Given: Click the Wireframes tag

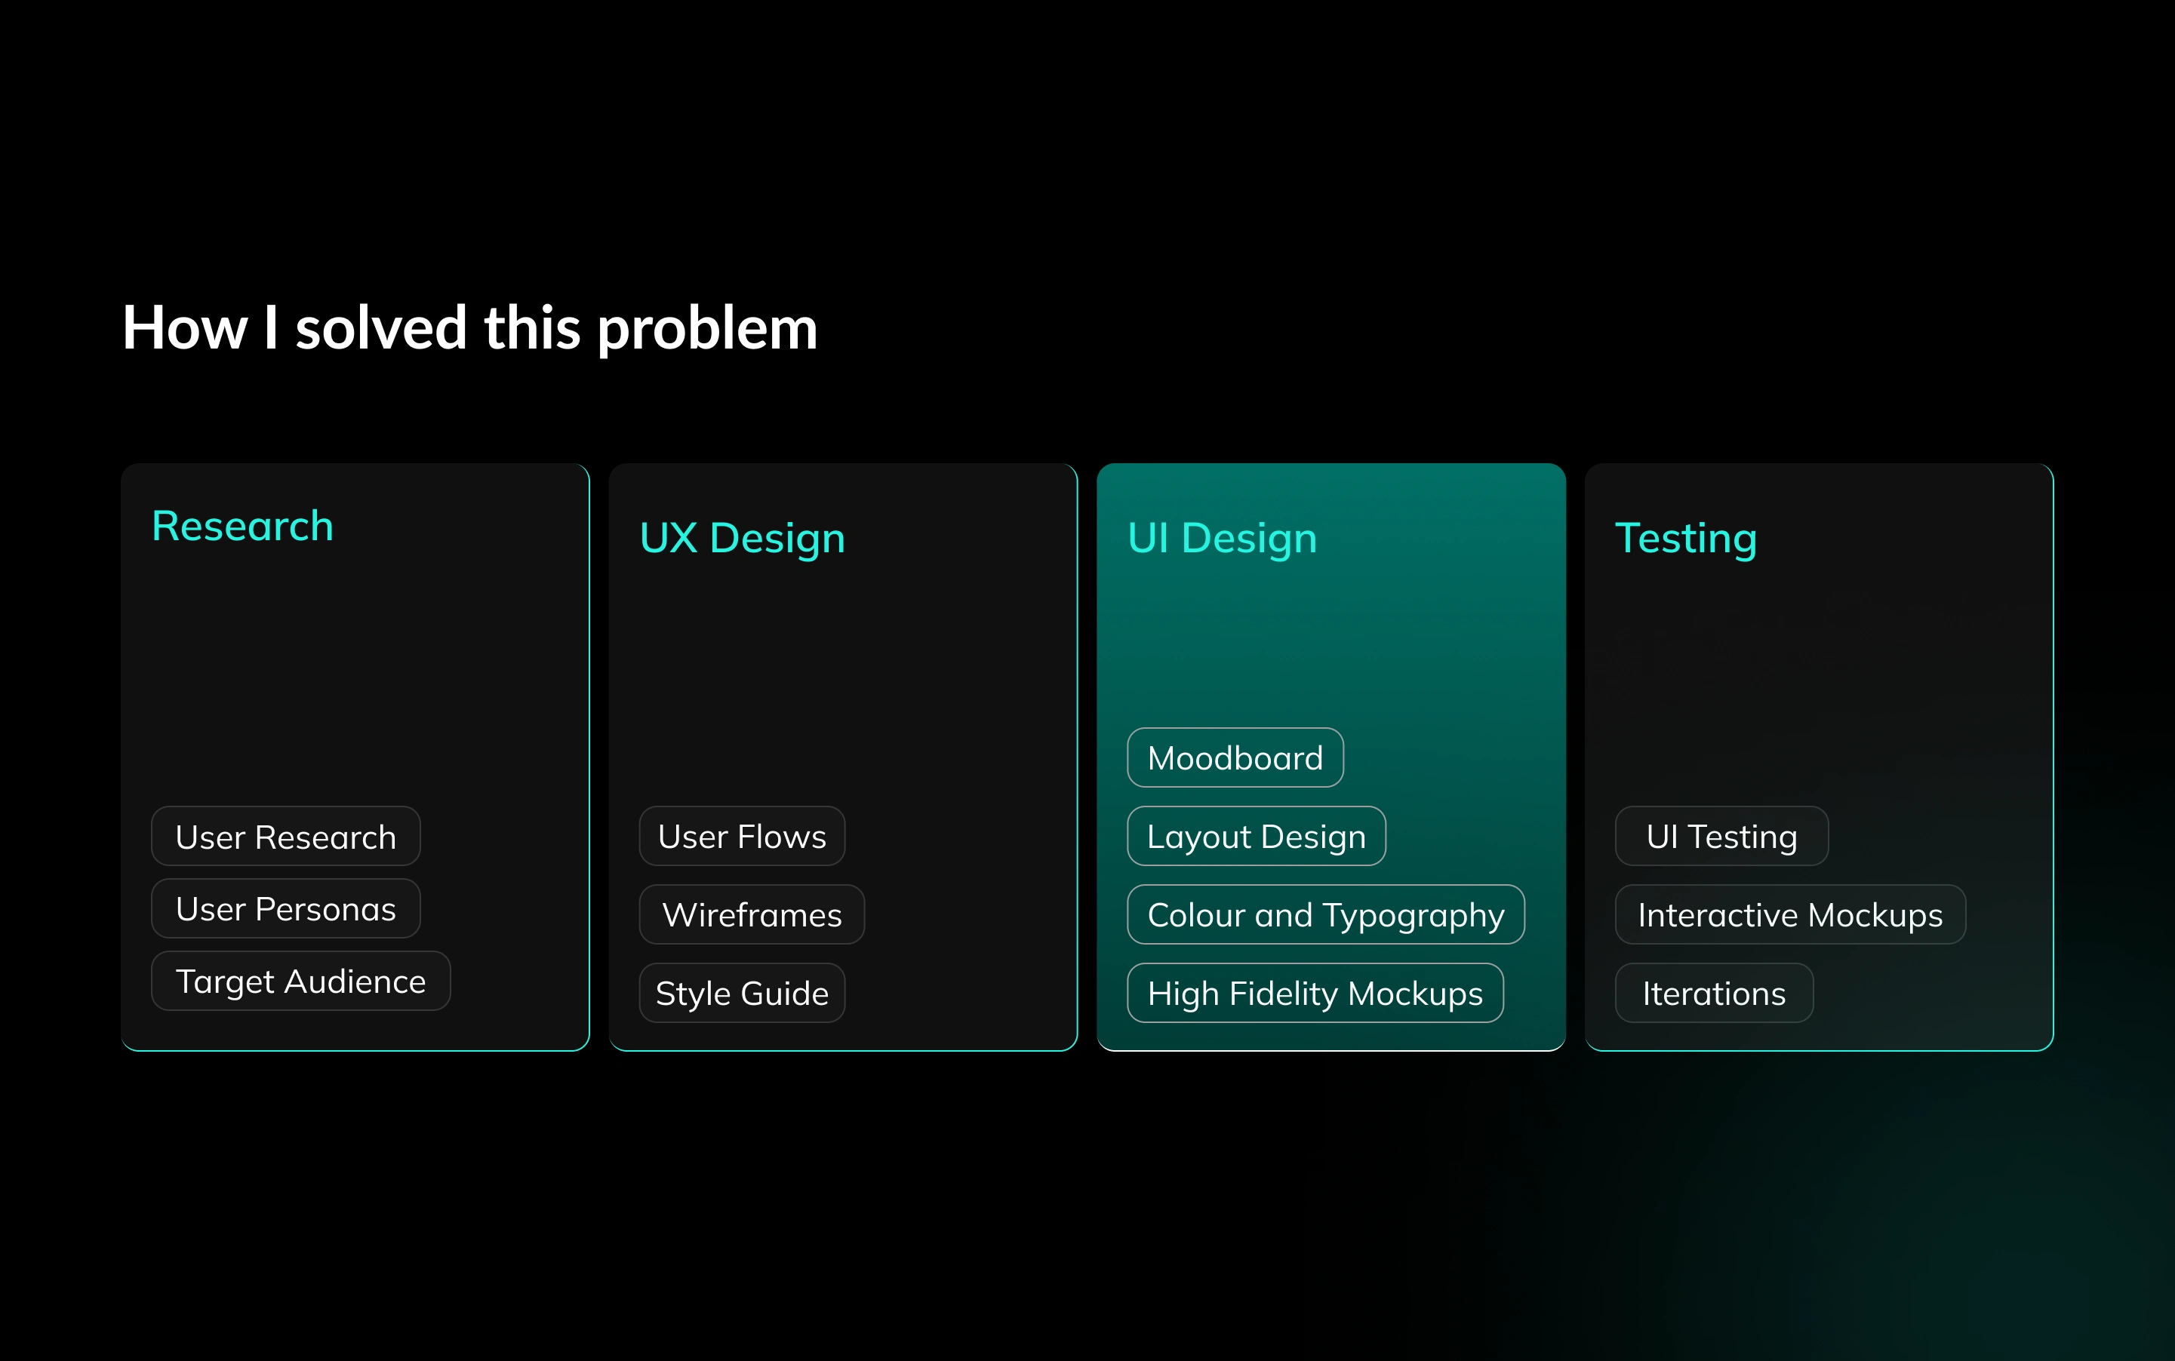Looking at the screenshot, I should tap(752, 914).
